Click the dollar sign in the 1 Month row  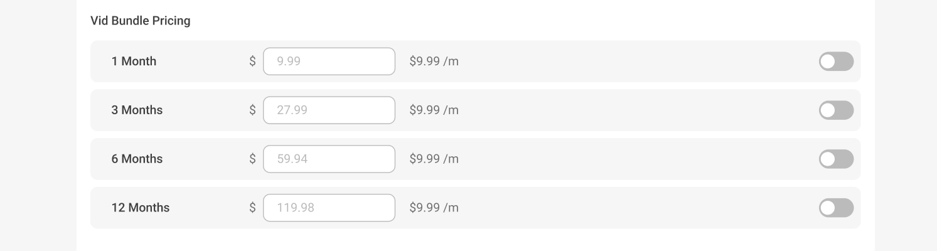tap(252, 61)
